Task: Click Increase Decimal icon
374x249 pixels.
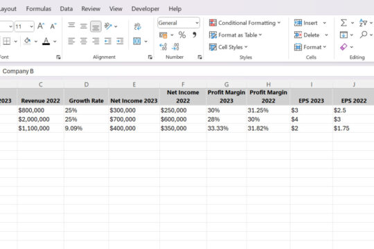Action: pos(163,47)
